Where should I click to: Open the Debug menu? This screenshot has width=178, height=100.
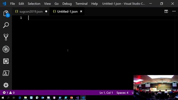pos(67,4)
